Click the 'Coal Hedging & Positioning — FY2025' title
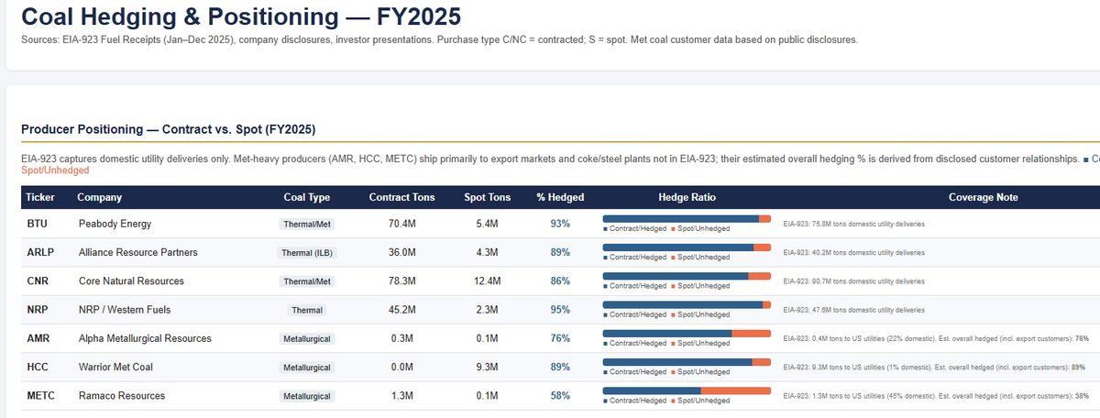1100x418 pixels. coord(240,16)
